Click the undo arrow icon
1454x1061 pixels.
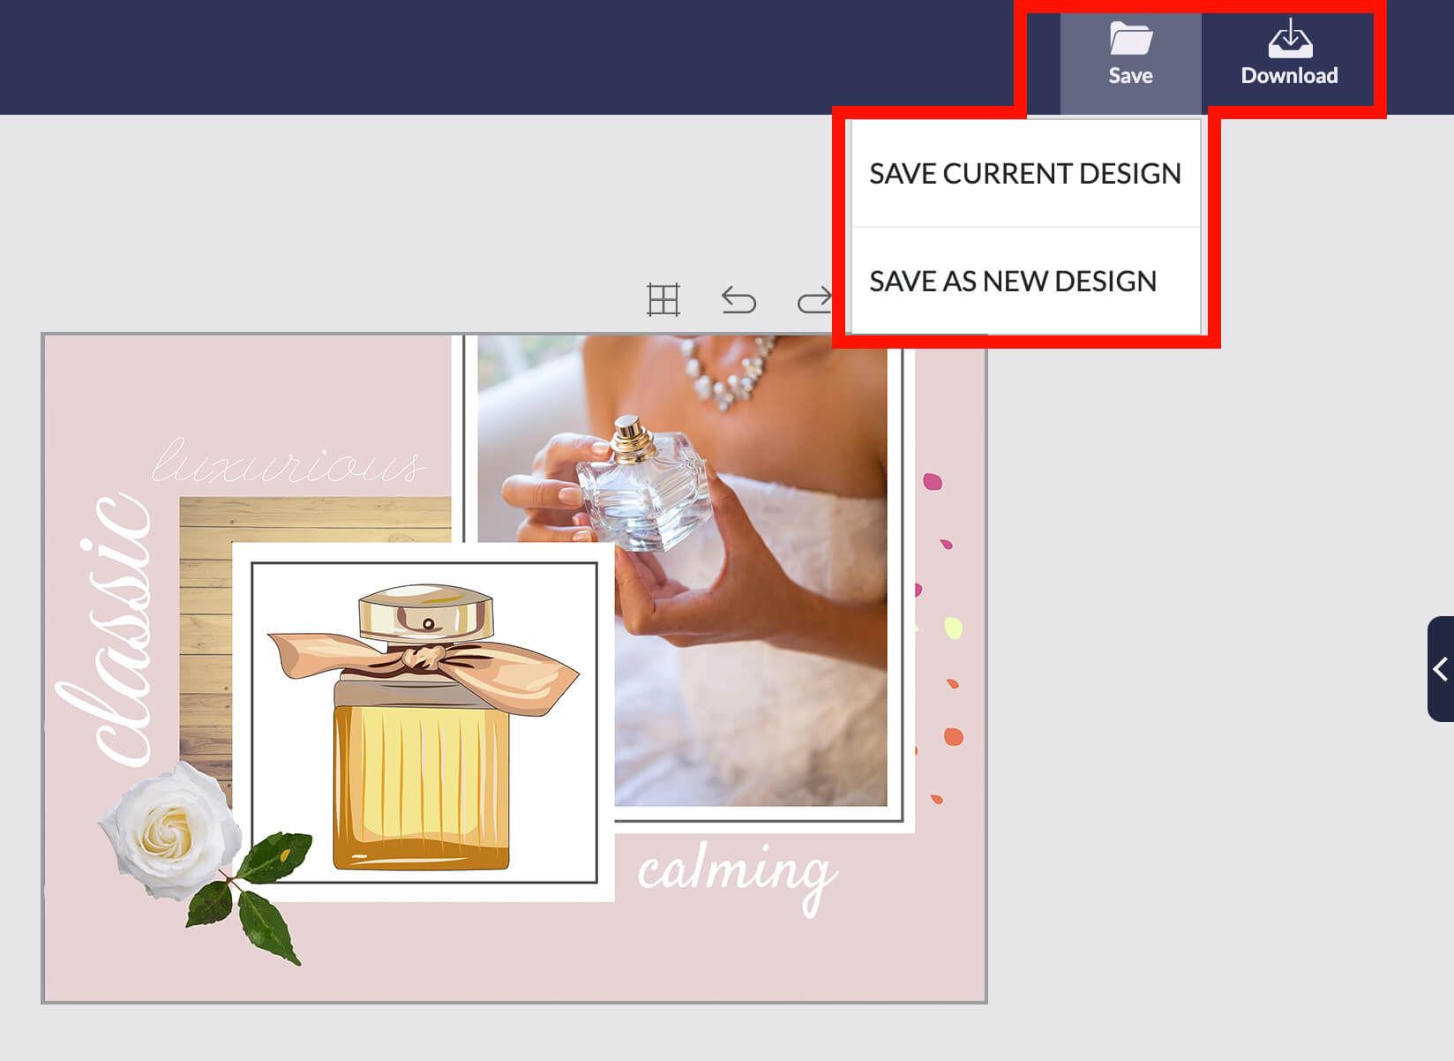(x=738, y=300)
